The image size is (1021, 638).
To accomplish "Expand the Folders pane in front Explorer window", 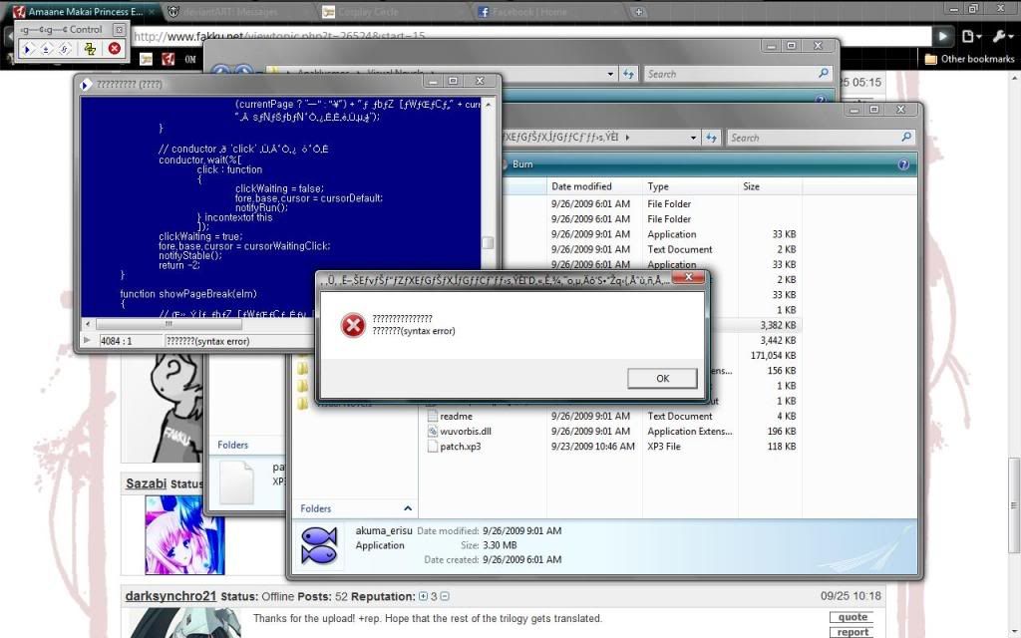I will 407,508.
